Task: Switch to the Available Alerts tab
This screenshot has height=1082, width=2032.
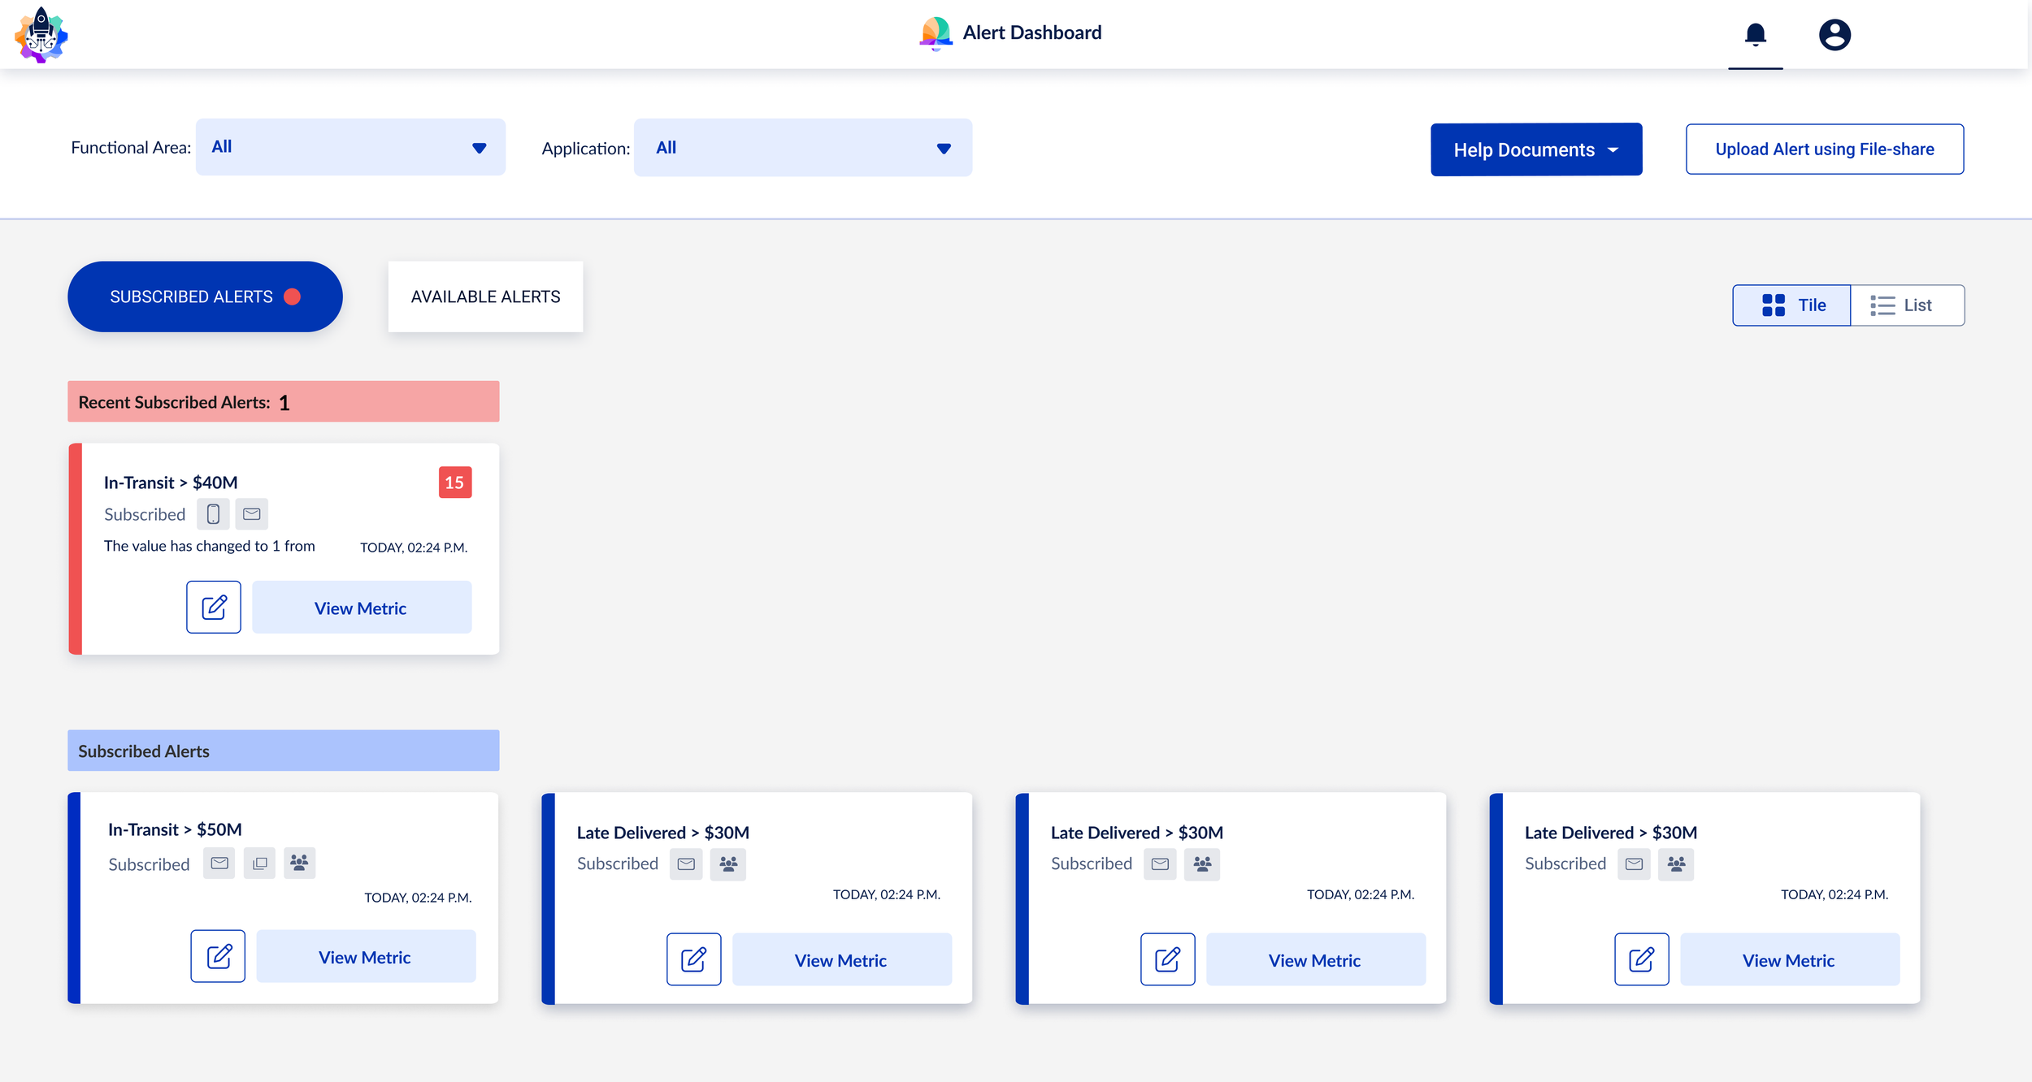Action: (x=485, y=296)
